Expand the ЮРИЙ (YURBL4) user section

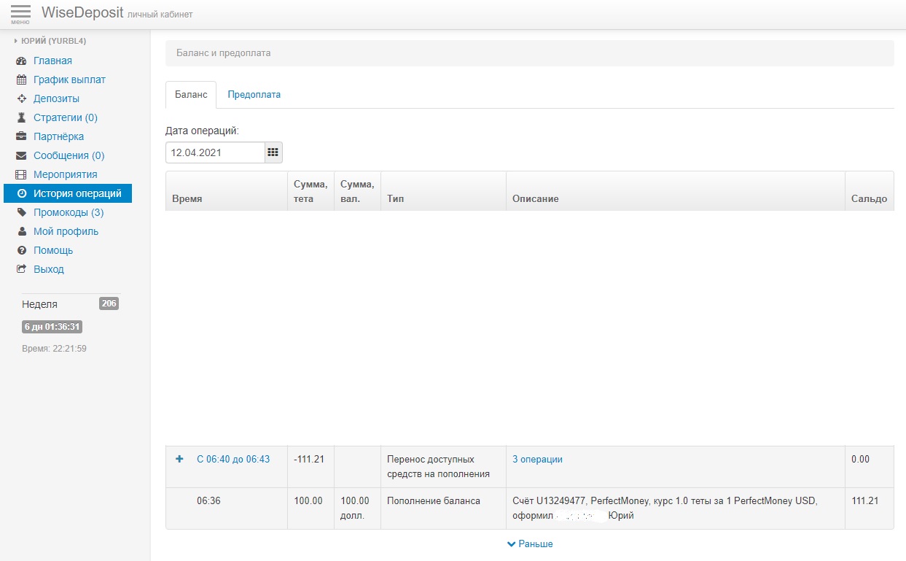50,42
